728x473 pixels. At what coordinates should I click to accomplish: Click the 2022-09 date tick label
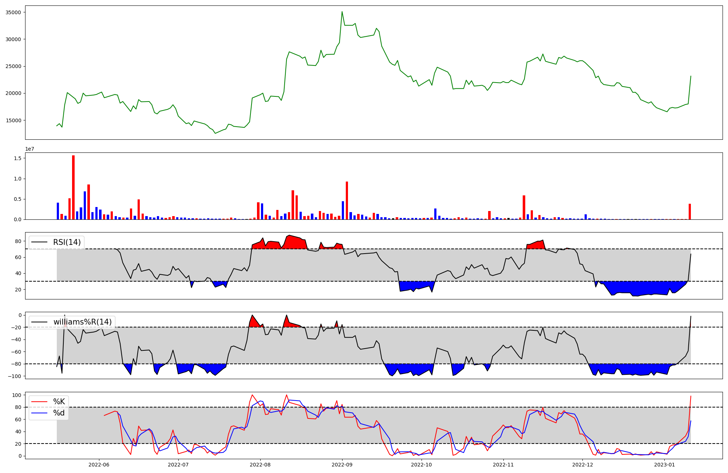[x=342, y=465]
